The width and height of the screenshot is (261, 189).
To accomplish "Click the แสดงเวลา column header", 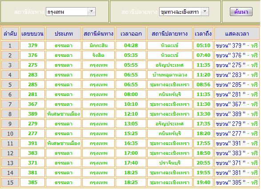I will click(237, 34).
